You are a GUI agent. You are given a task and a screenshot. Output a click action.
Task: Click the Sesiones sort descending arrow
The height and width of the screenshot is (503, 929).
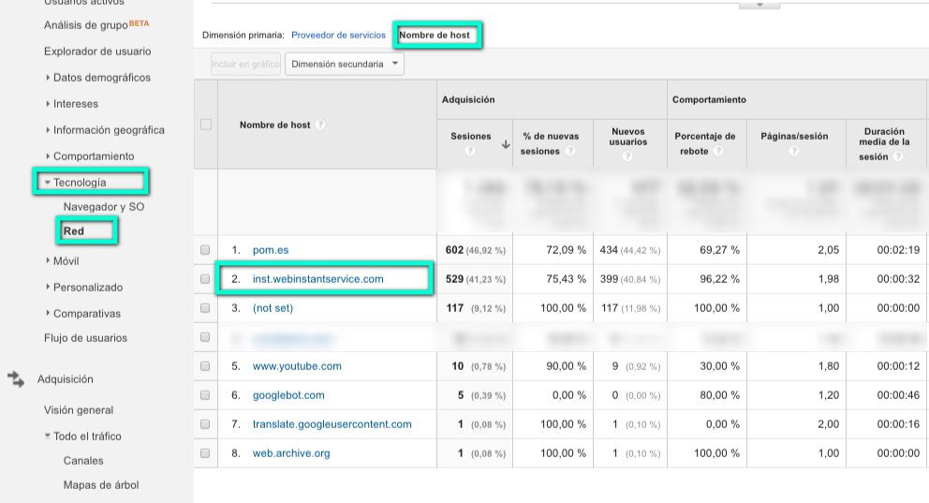tap(506, 144)
